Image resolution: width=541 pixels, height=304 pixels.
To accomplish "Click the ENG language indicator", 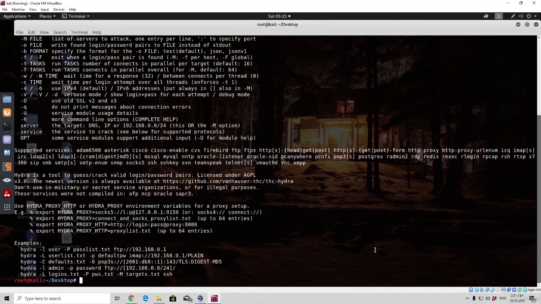I will click(x=503, y=299).
